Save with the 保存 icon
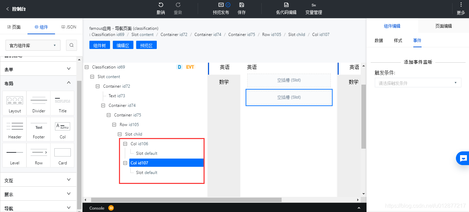 pyautogui.click(x=242, y=5)
